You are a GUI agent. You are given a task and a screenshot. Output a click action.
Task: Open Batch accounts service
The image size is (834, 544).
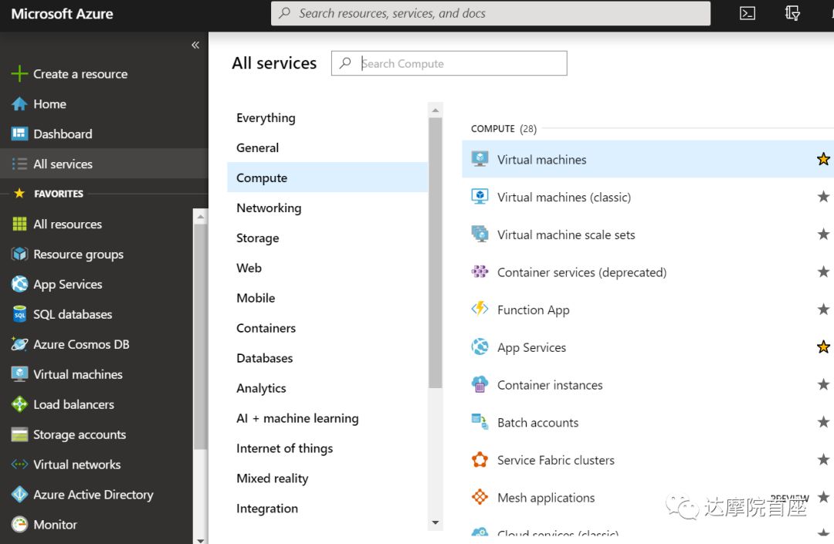pos(537,423)
